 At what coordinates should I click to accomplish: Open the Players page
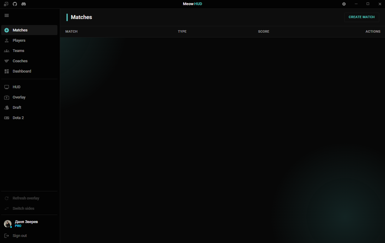(x=19, y=40)
